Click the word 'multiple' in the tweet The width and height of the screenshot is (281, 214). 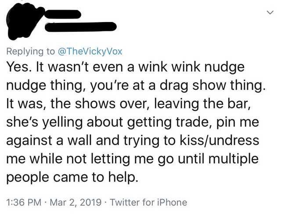[x=233, y=159]
